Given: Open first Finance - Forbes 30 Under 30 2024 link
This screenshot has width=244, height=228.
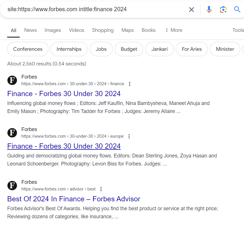Looking at the screenshot, I should click(x=64, y=94).
